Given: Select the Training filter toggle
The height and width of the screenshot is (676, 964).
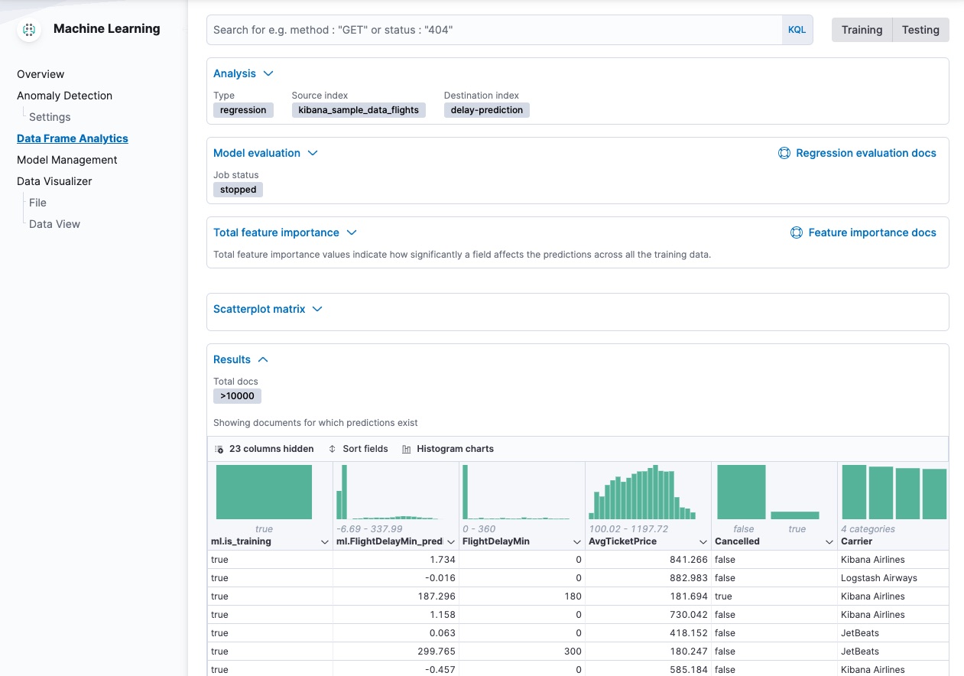Looking at the screenshot, I should 862,30.
